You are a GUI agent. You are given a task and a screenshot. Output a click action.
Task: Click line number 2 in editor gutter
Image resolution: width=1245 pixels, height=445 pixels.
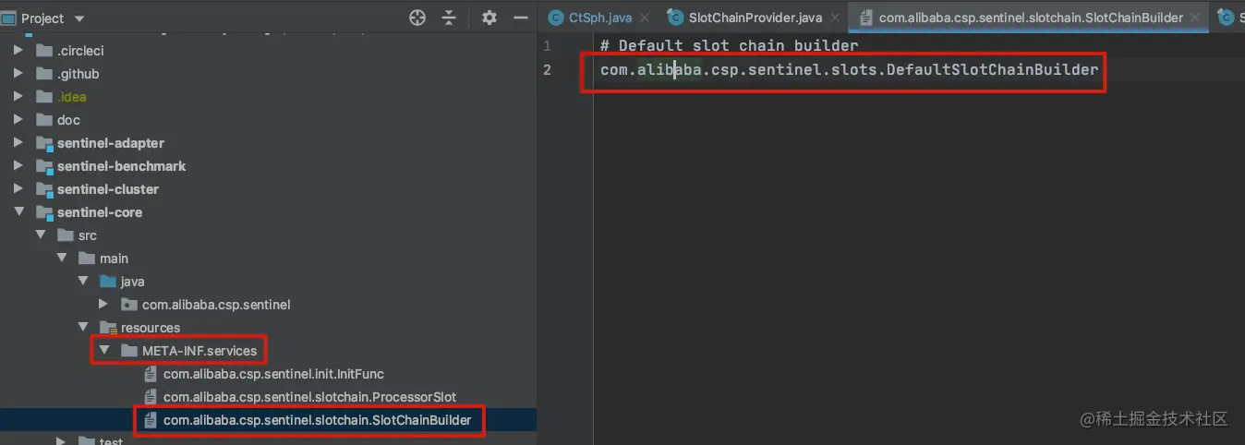(548, 69)
